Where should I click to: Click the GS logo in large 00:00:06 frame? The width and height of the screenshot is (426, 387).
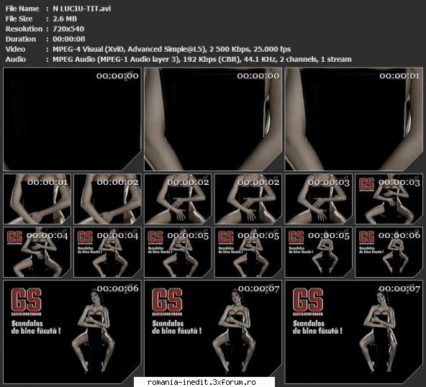coord(27,301)
